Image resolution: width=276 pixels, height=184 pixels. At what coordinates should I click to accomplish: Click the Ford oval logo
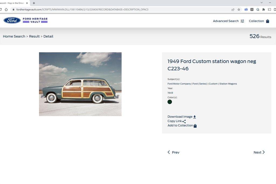click(12, 20)
